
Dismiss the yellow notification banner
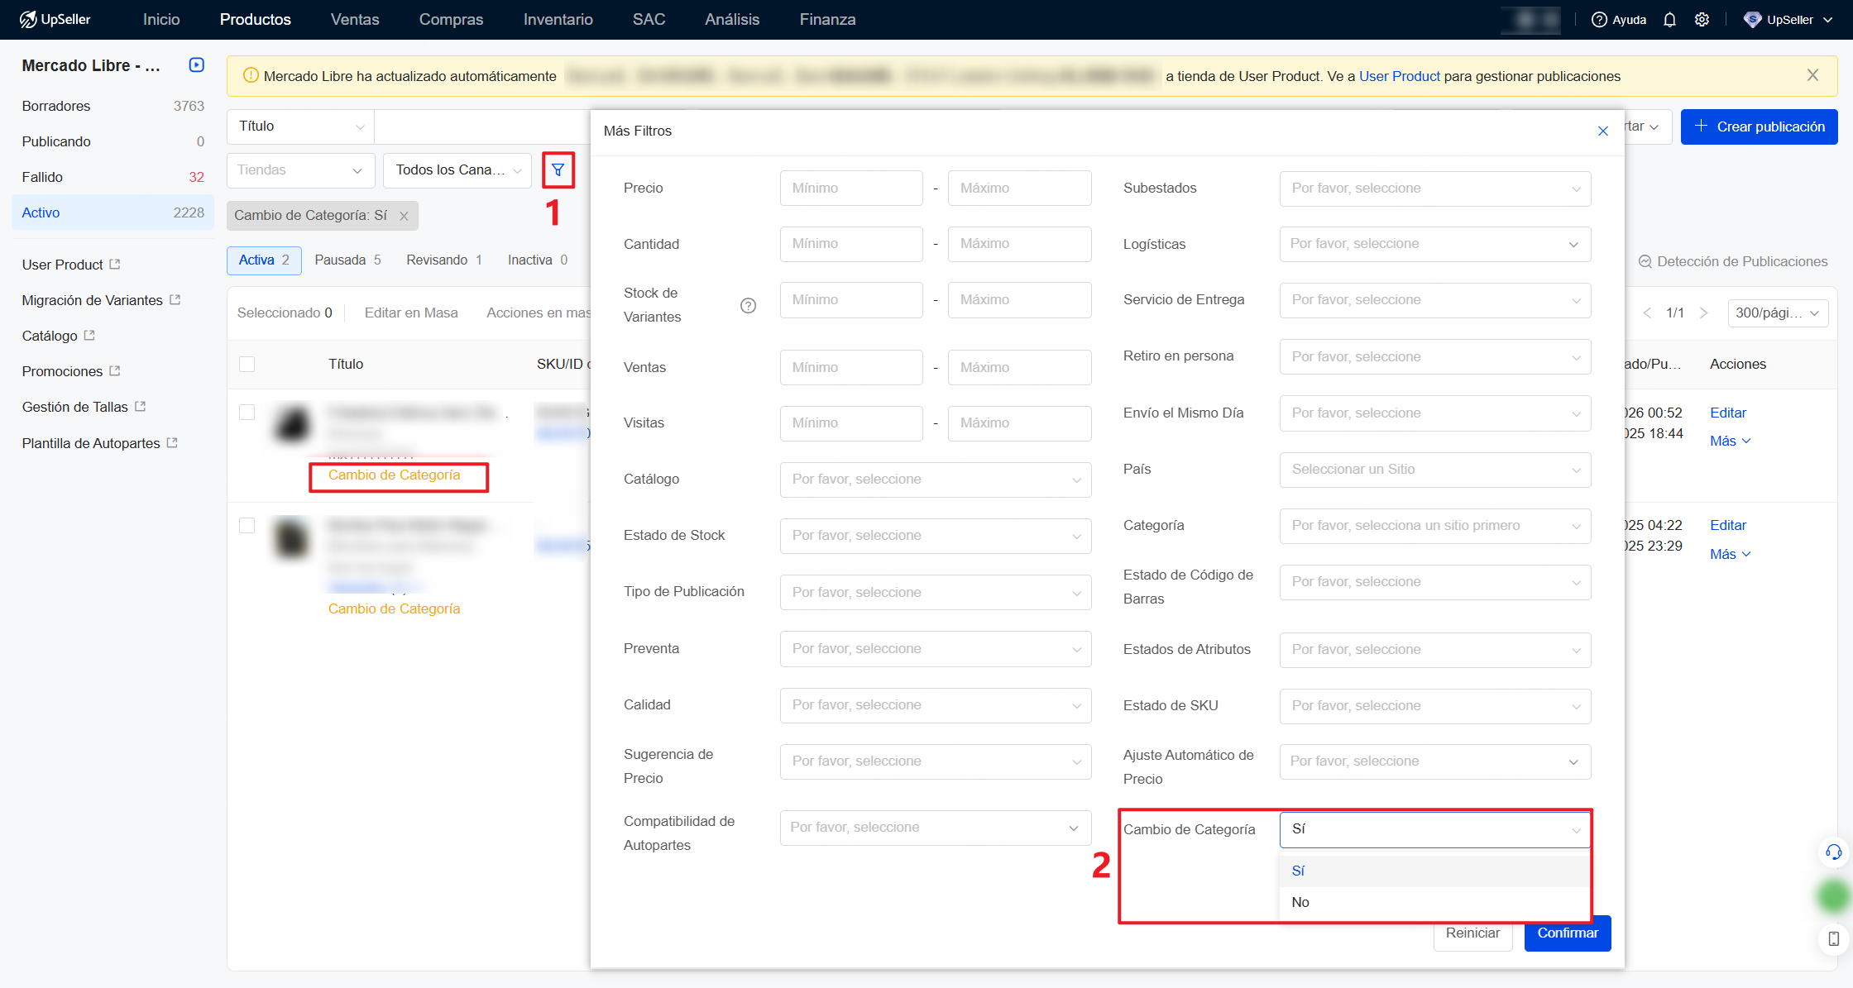click(1812, 75)
